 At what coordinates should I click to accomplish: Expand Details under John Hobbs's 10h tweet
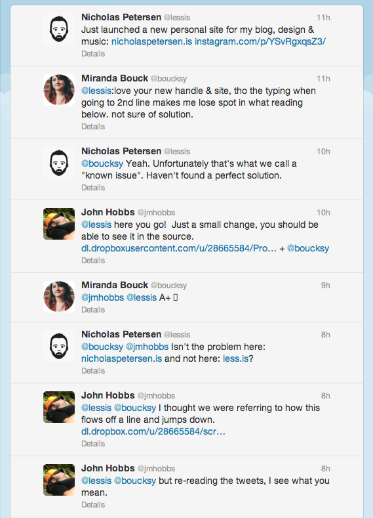click(93, 261)
